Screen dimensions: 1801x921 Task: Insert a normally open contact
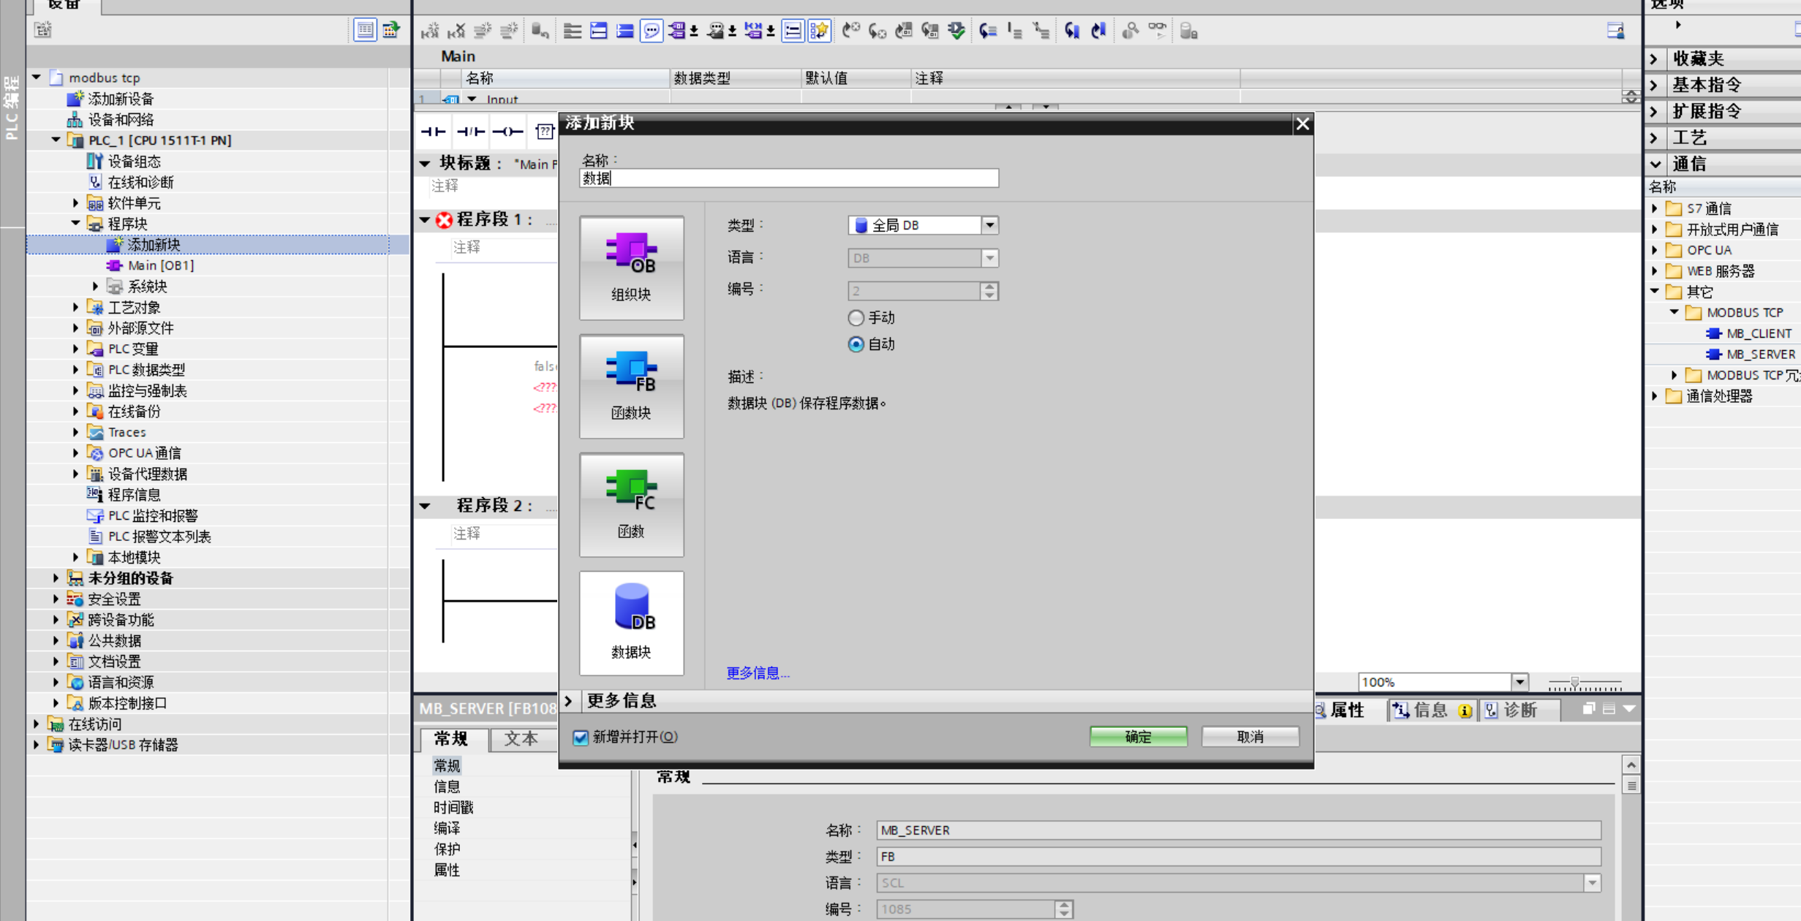click(x=433, y=132)
